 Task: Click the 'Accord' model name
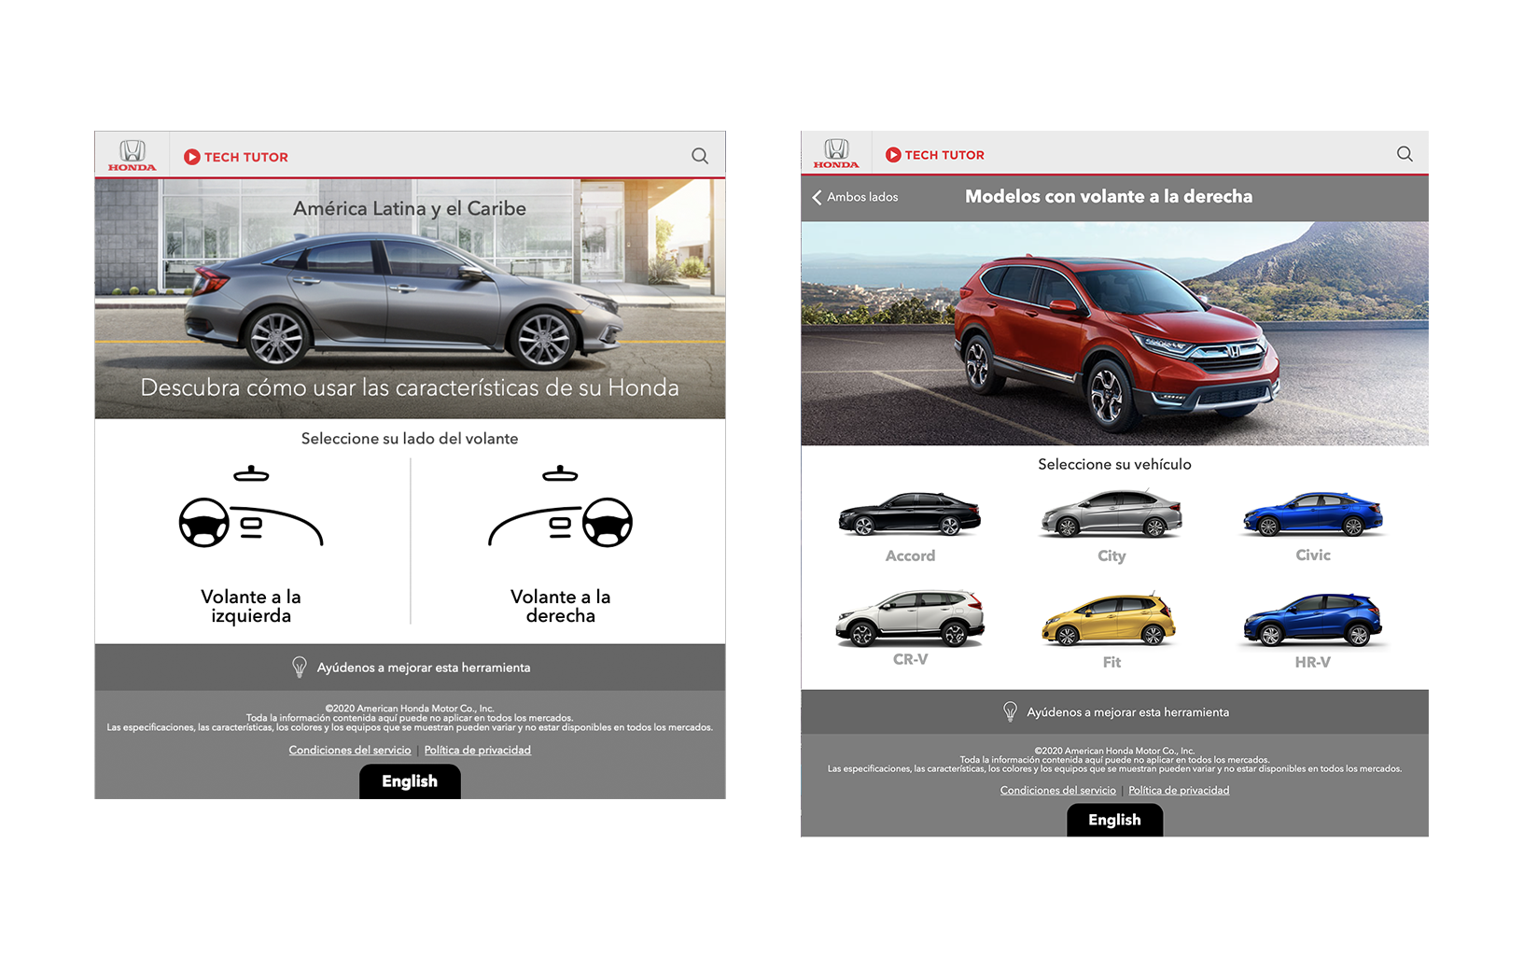pyautogui.click(x=910, y=555)
